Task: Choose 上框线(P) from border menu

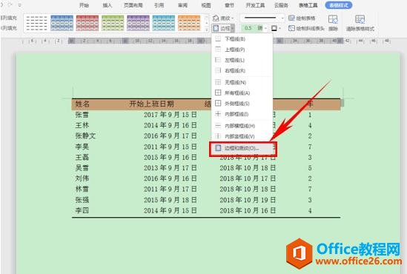Action: 242,50
